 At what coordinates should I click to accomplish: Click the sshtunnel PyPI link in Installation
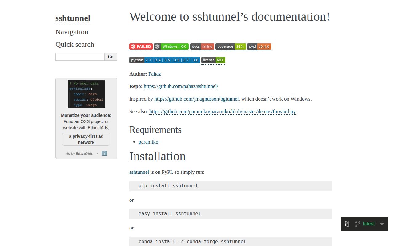point(139,172)
